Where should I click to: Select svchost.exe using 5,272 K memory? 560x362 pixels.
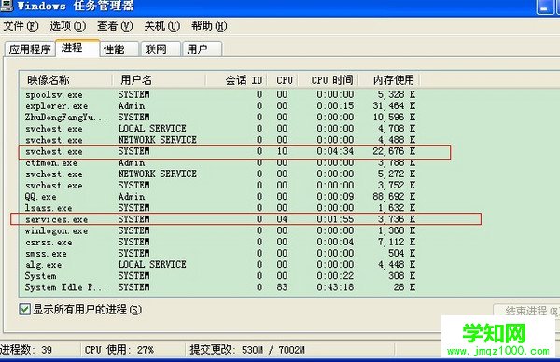coord(219,174)
